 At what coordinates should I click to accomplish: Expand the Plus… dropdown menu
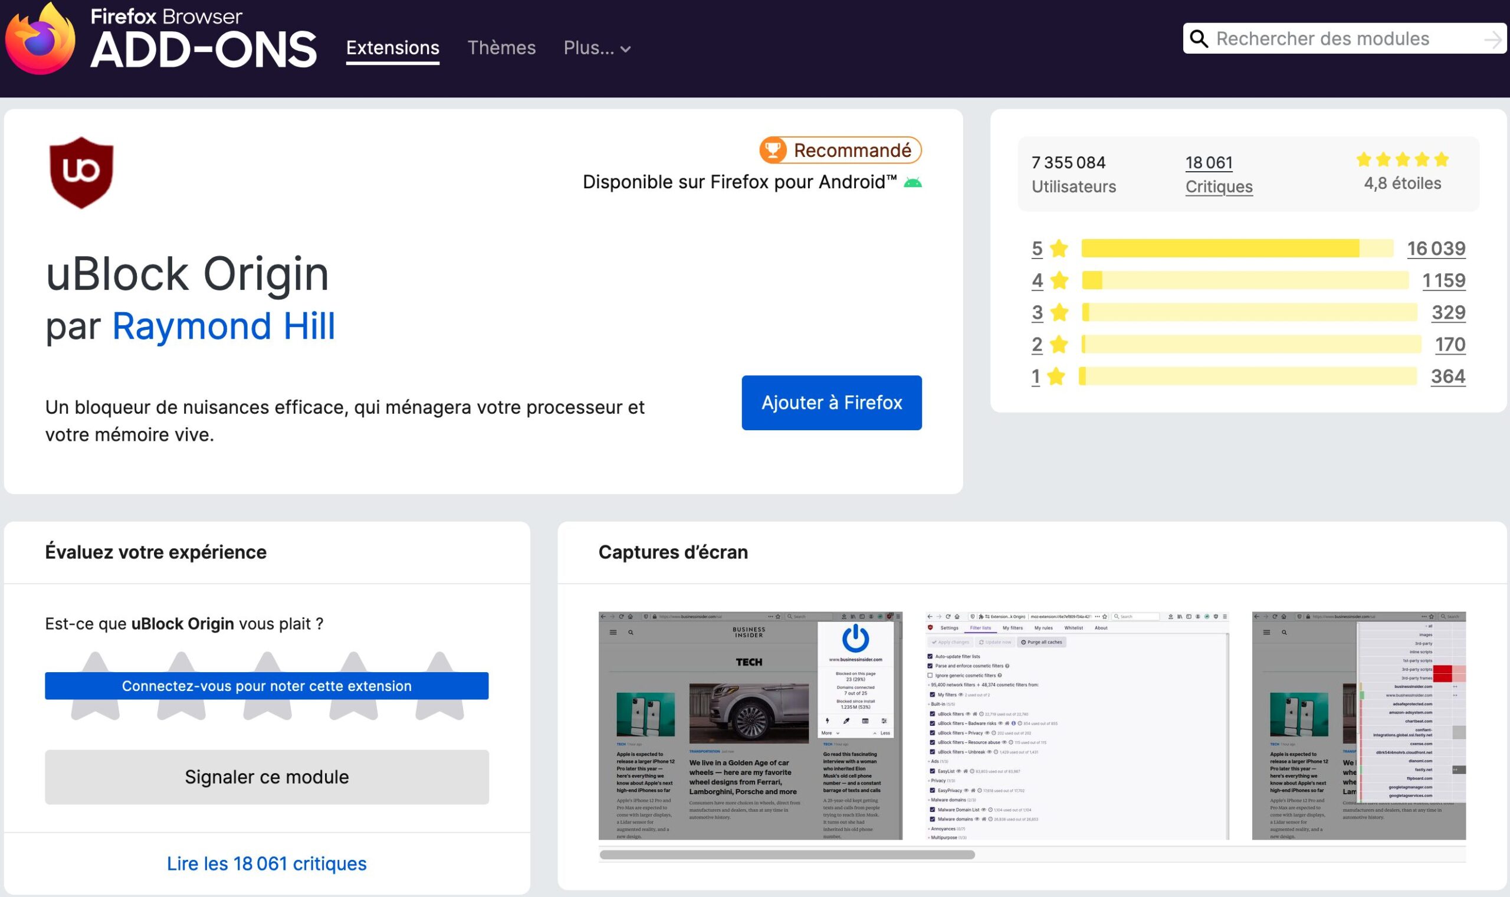(597, 48)
